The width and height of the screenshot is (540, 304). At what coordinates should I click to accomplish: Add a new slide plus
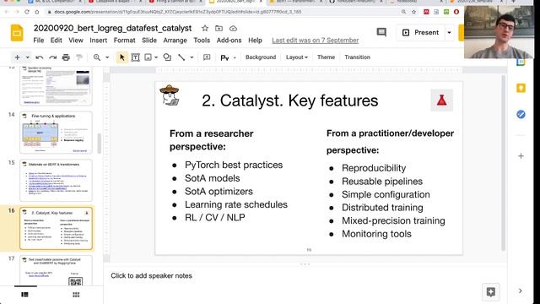17,57
